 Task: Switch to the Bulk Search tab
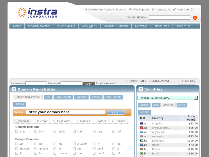point(63,97)
